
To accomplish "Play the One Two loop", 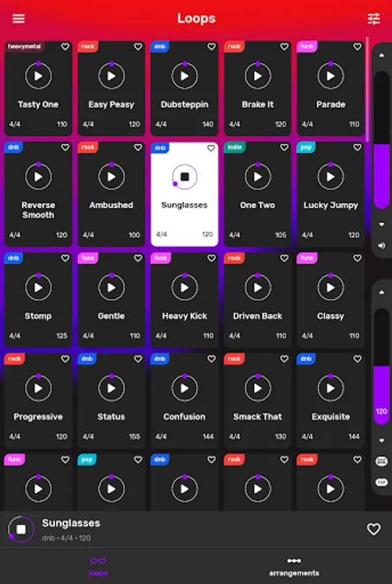I will pyautogui.click(x=258, y=176).
